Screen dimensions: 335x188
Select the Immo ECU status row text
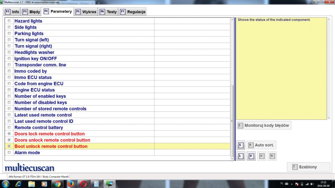(x=33, y=78)
